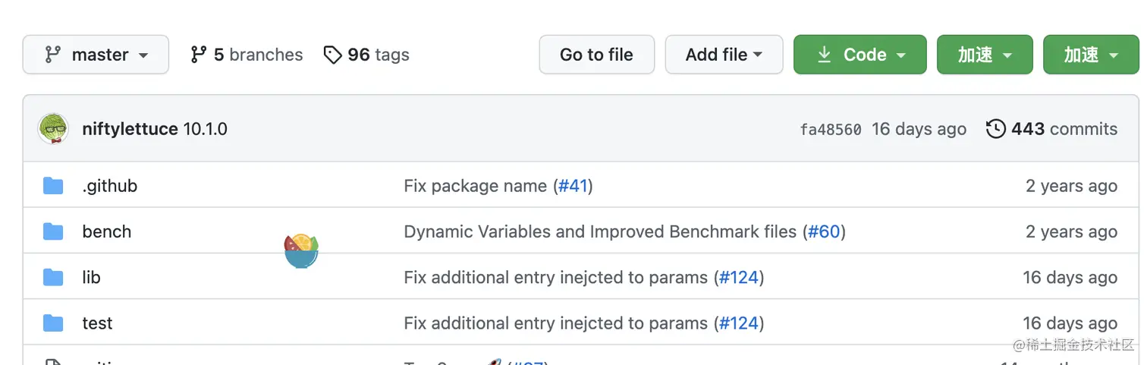Click the lib folder icon
The height and width of the screenshot is (365, 1147).
[x=53, y=278]
